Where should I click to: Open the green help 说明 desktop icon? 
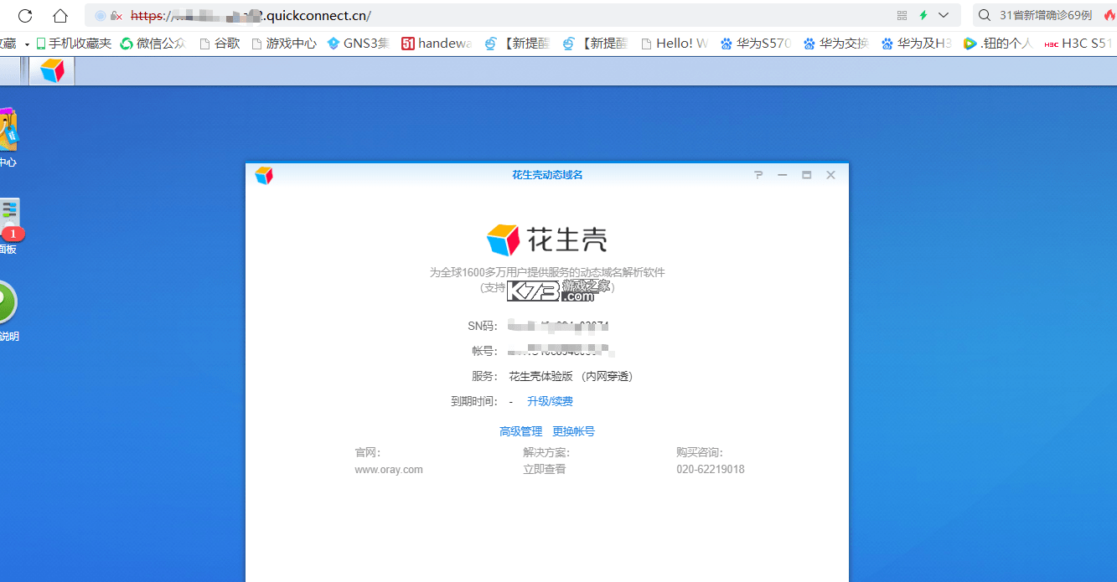coord(8,312)
